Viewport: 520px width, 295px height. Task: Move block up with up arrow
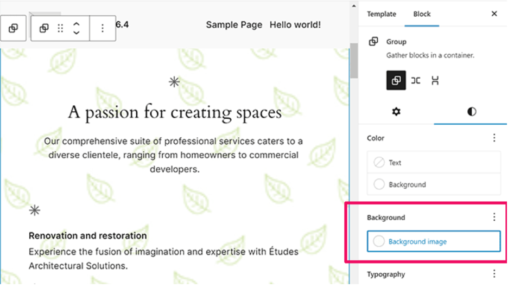pos(77,24)
